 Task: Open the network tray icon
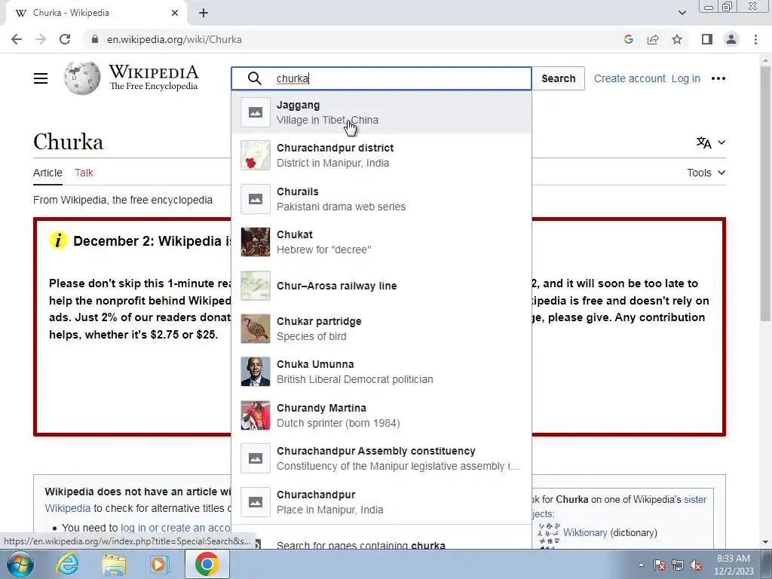678,565
